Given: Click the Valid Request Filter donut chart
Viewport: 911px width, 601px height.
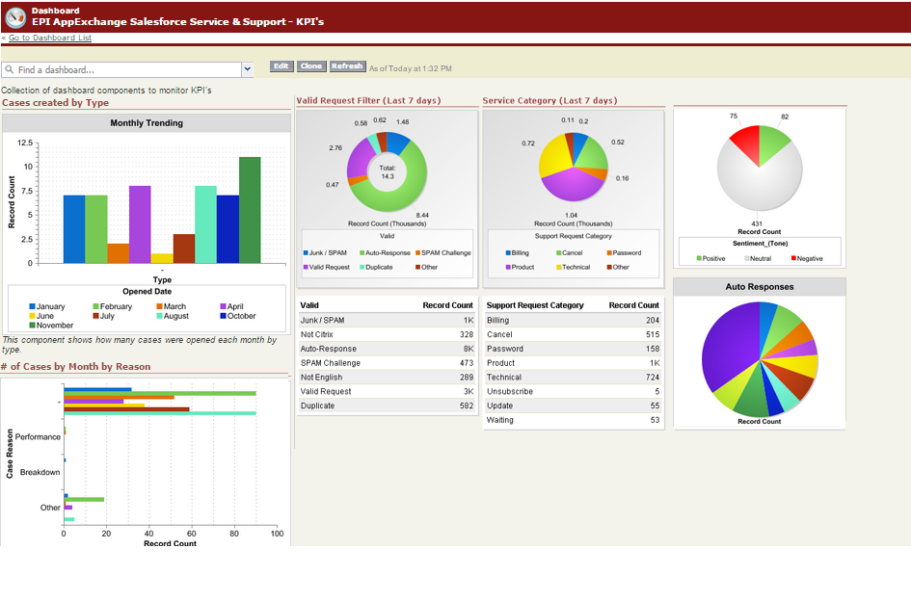Looking at the screenshot, I should (x=387, y=171).
